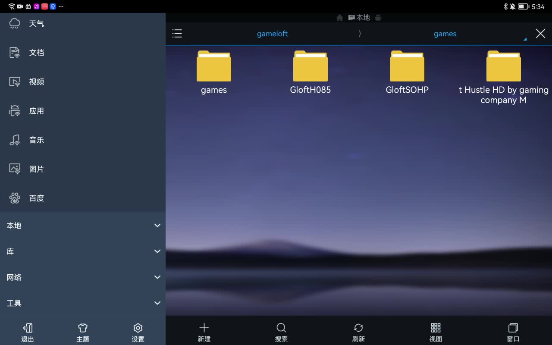Open the 百度 cloud sidebar entry
Image resolution: width=552 pixels, height=345 pixels.
tap(36, 198)
